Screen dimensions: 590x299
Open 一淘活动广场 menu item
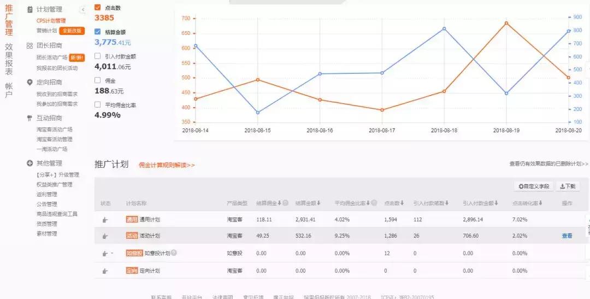click(x=52, y=149)
